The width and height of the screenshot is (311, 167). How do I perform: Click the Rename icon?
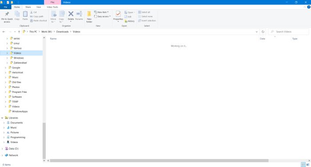(x=79, y=14)
